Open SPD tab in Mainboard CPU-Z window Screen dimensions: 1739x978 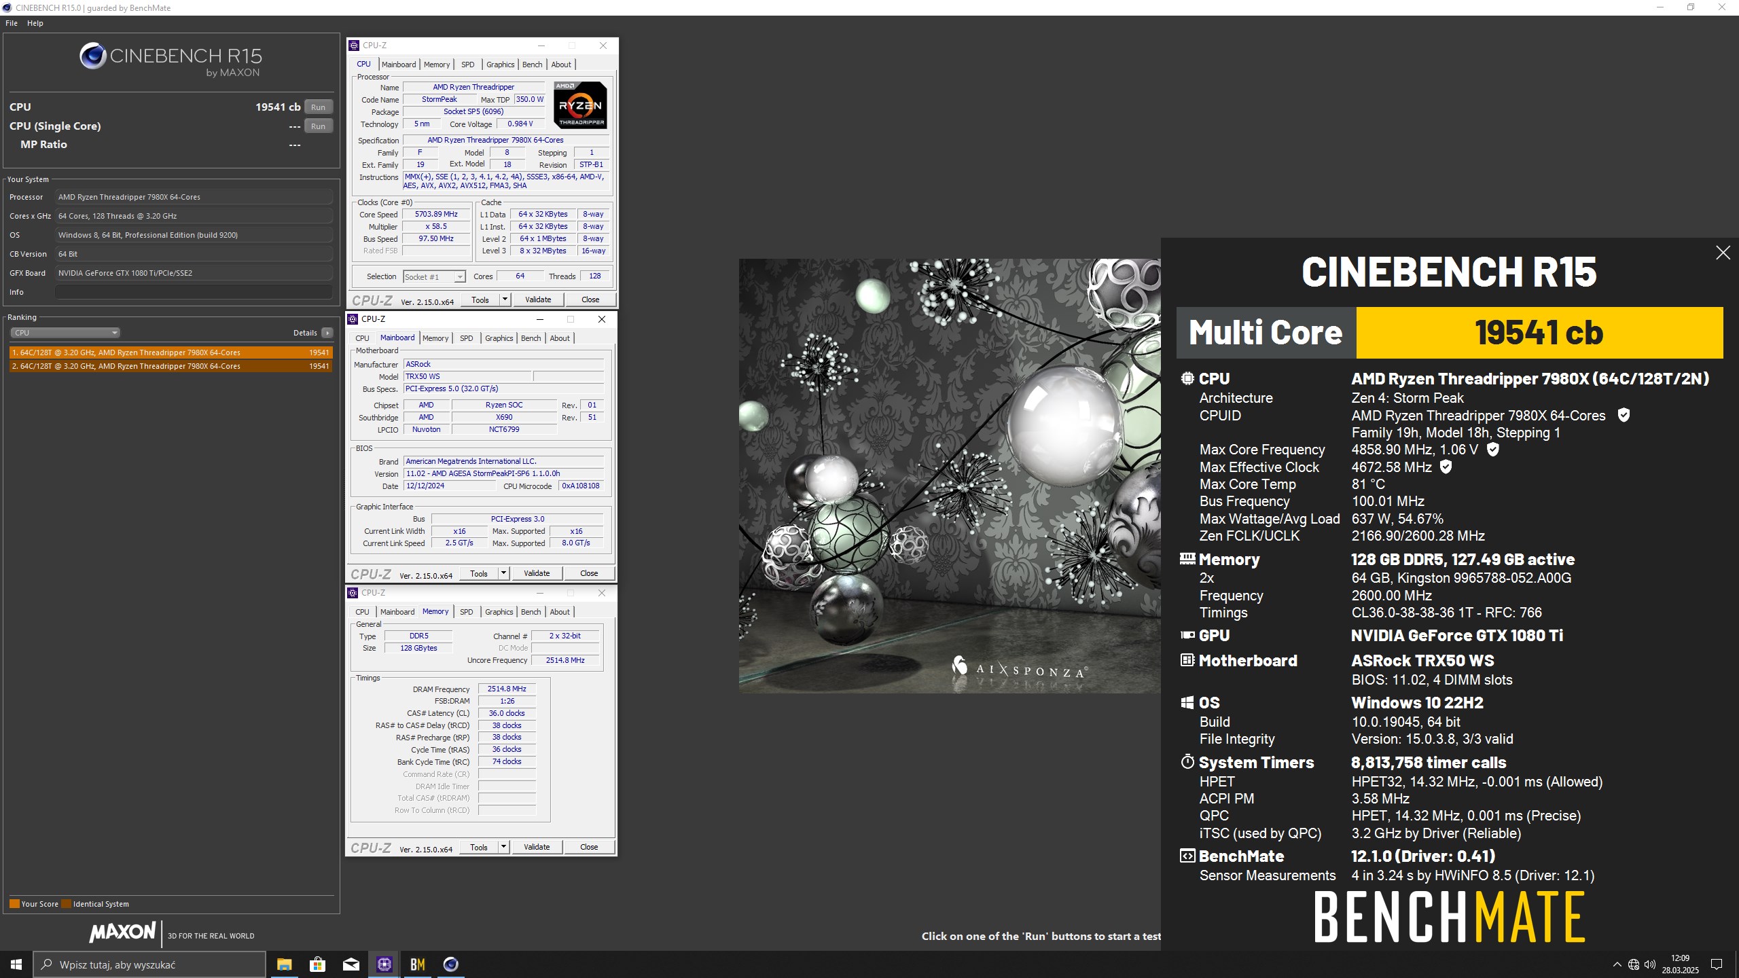pyautogui.click(x=466, y=338)
